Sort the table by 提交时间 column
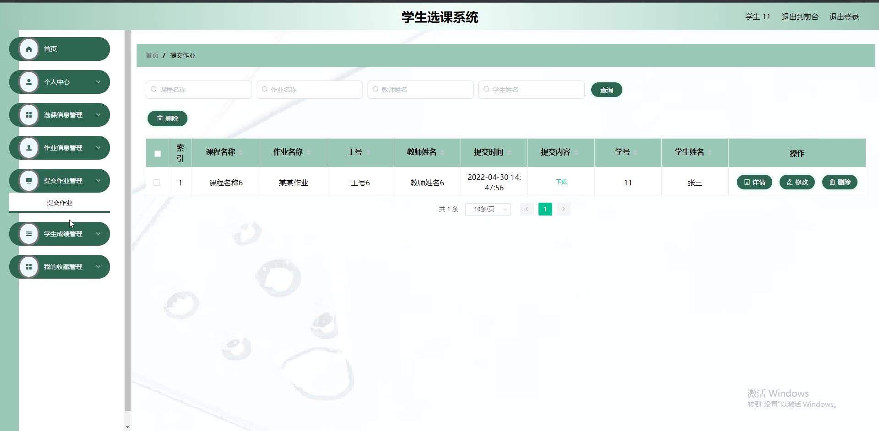 click(x=509, y=152)
